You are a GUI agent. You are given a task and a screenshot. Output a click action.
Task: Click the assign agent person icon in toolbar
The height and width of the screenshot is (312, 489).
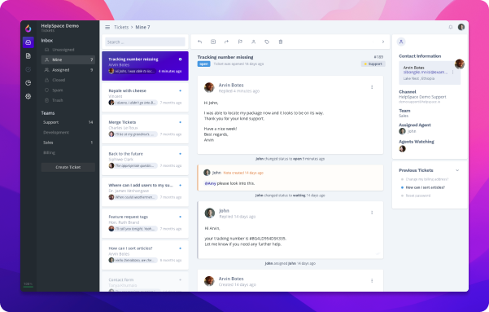[254, 42]
